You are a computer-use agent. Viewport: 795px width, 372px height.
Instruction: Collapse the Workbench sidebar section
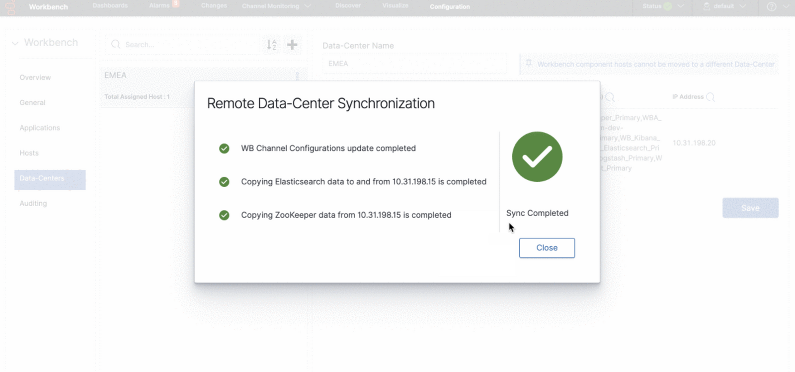click(x=15, y=43)
